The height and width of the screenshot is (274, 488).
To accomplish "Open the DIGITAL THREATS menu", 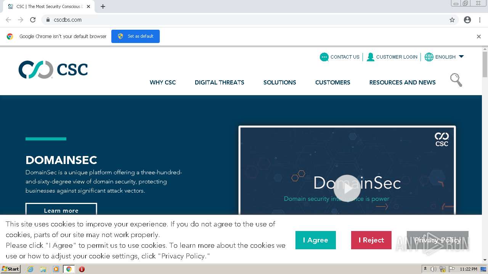I will pyautogui.click(x=220, y=82).
